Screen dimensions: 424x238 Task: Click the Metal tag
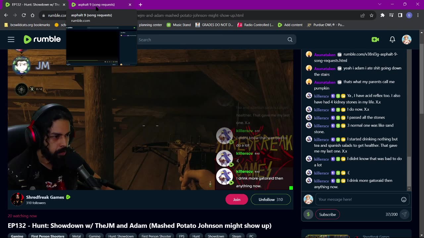[77, 236]
